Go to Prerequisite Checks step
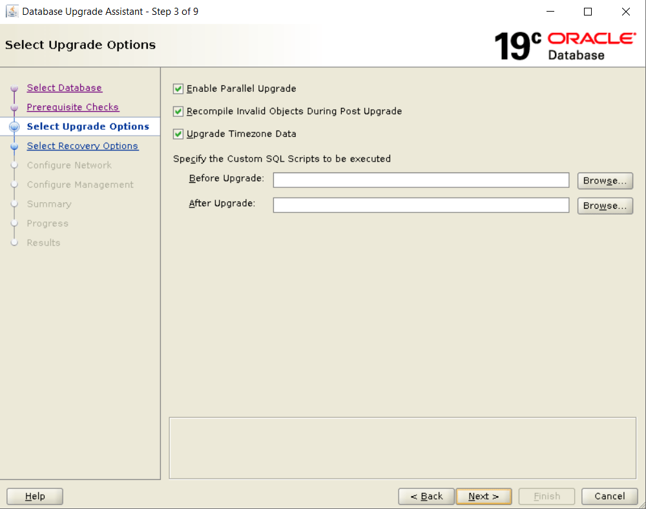Viewport: 646px width, 509px height. (72, 107)
